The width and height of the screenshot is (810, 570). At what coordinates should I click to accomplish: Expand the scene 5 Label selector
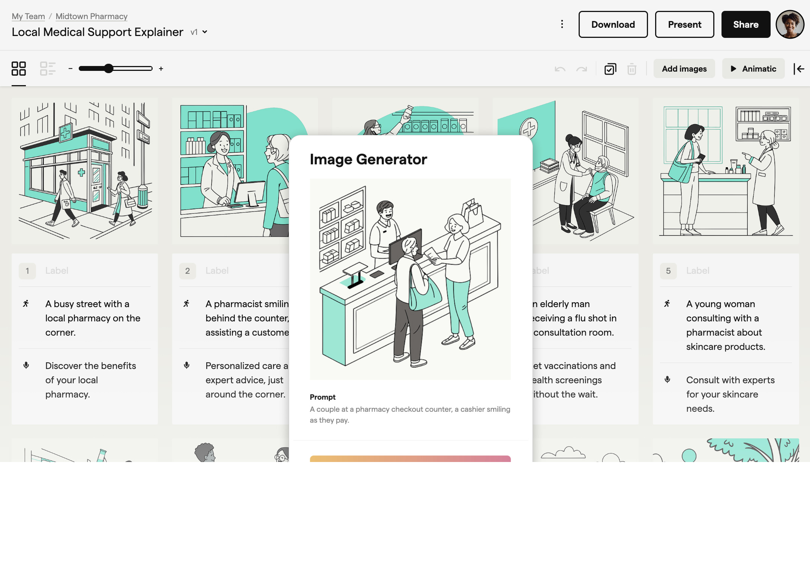pos(697,270)
